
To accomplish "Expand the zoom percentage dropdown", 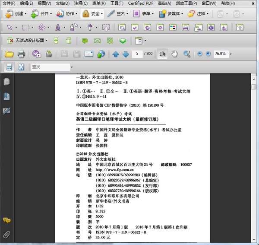I will [x=231, y=54].
